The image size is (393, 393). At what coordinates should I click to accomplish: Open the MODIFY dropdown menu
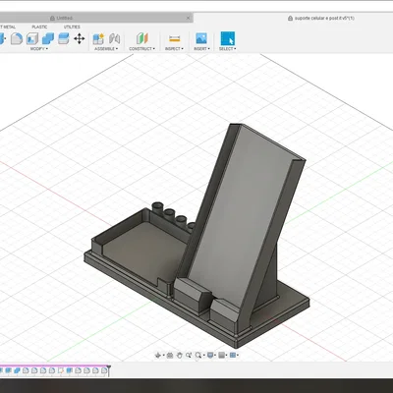(39, 49)
